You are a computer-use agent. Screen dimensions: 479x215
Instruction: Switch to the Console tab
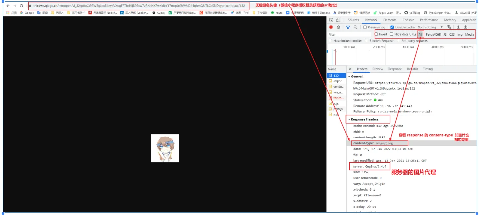(x=408, y=20)
